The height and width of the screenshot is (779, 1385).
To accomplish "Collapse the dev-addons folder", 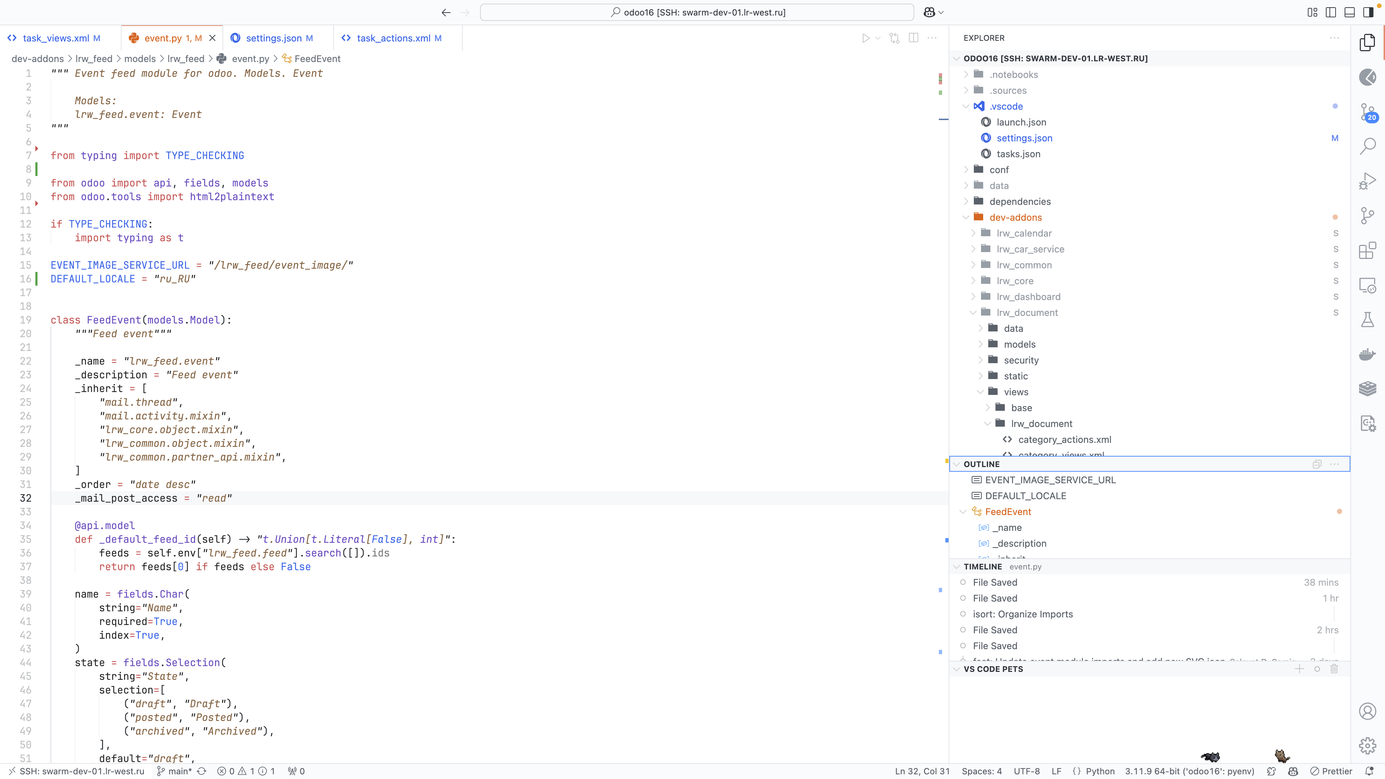I will pyautogui.click(x=1015, y=217).
